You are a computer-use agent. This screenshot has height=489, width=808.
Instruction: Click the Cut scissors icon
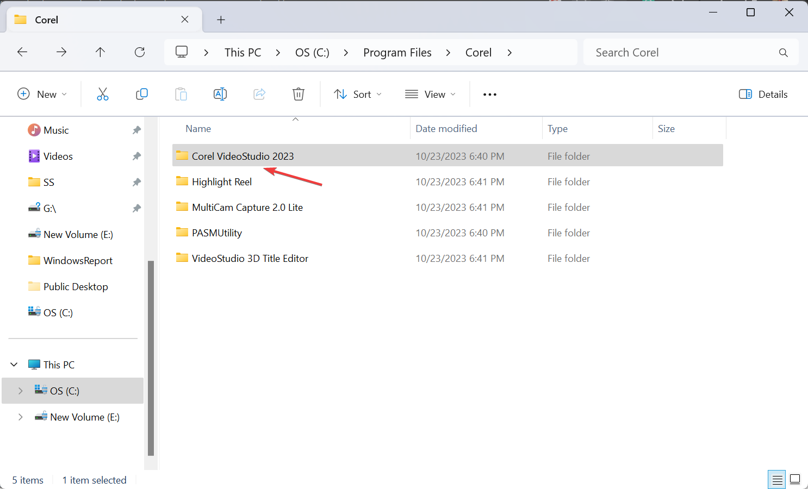103,94
